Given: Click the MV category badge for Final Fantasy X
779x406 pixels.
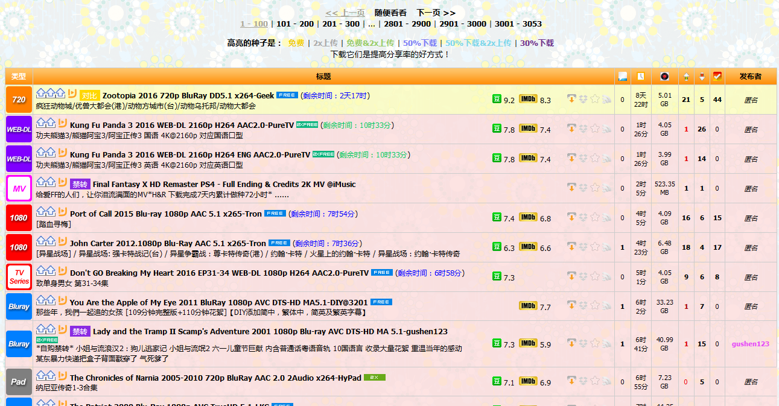Looking at the screenshot, I should click(19, 188).
